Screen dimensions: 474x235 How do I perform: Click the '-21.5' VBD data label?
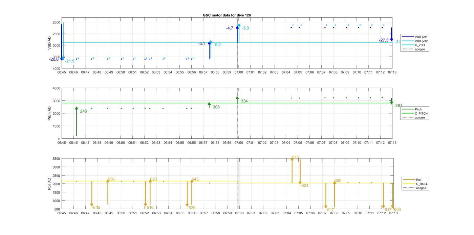[x=70, y=61]
